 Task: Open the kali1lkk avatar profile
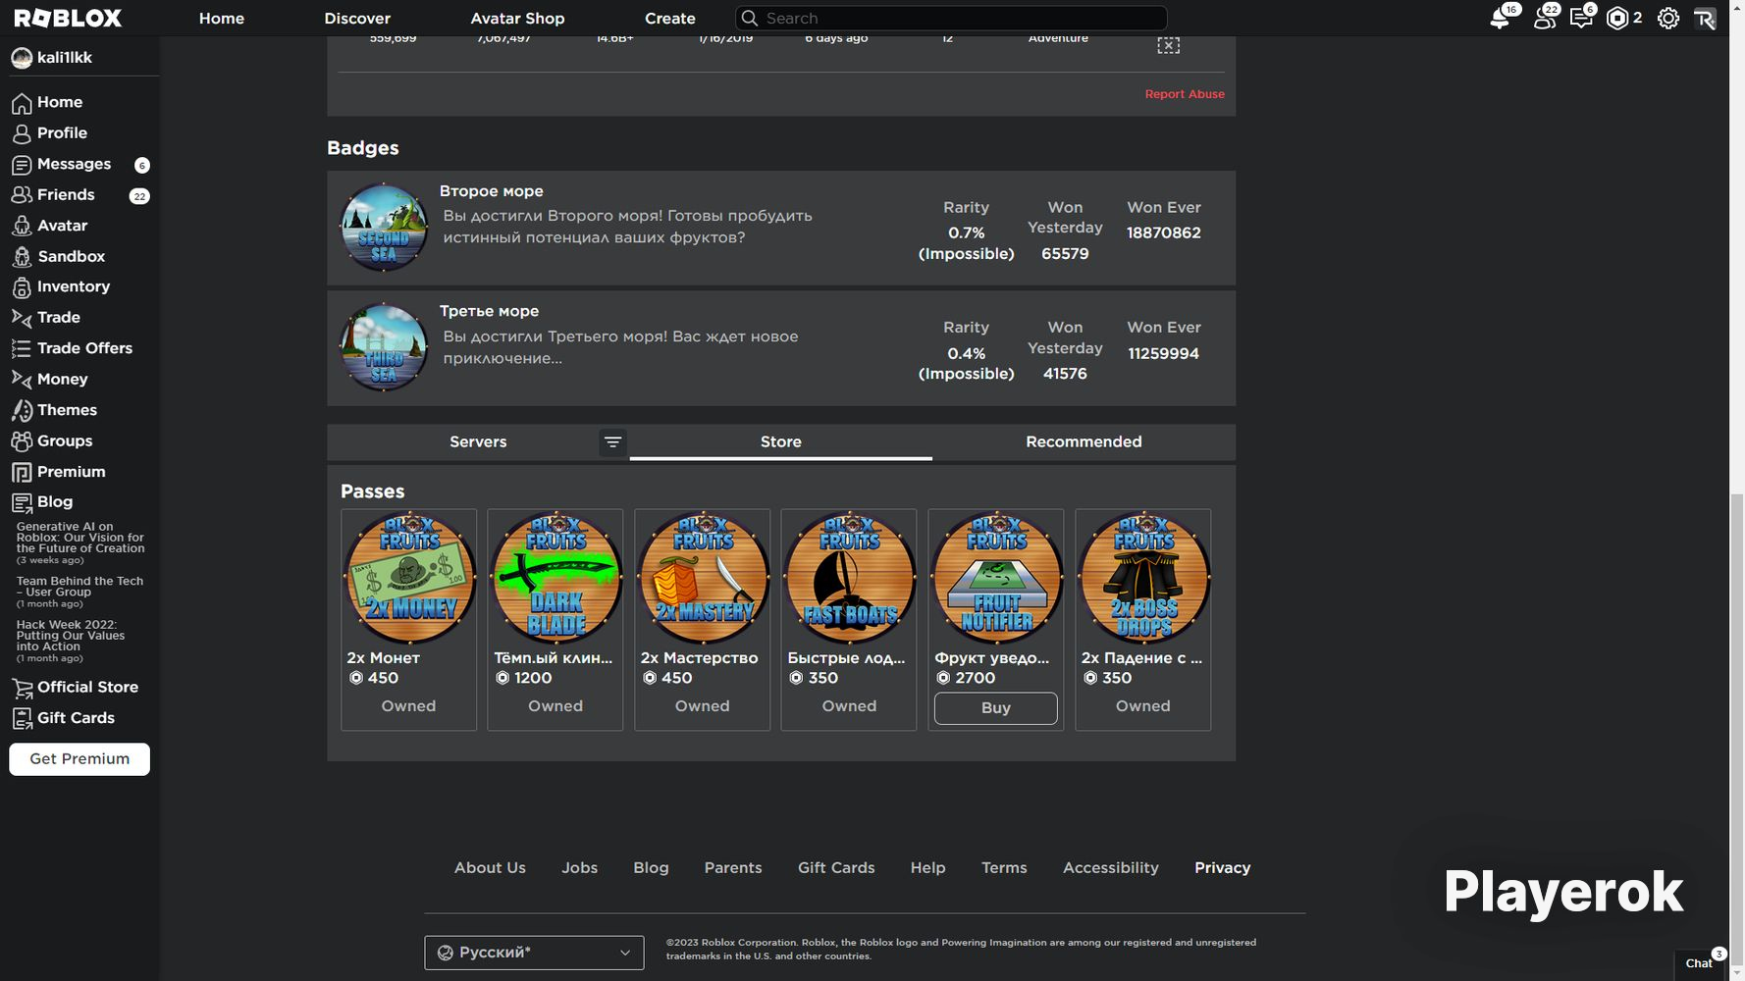[22, 58]
